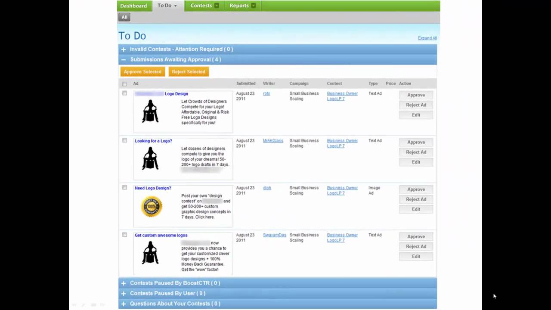Toggle the select-all checkbox in table header
551x310 pixels.
click(124, 84)
